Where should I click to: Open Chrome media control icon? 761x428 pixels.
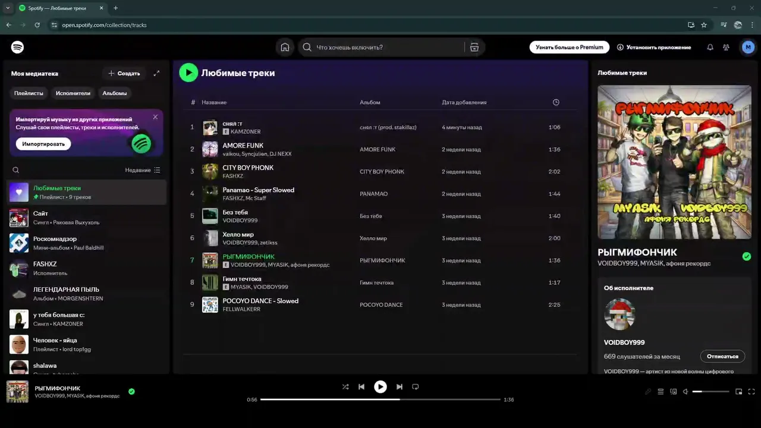pos(724,25)
